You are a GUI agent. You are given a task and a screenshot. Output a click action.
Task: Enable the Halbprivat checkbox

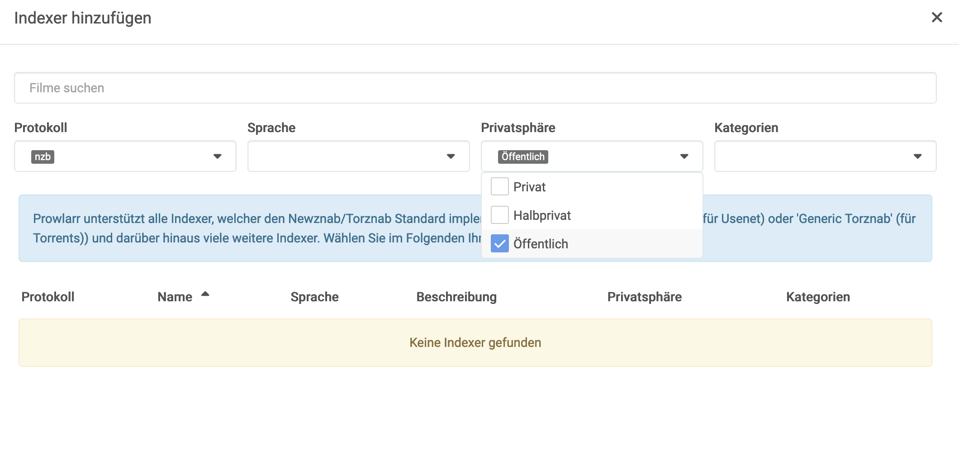[x=499, y=215]
